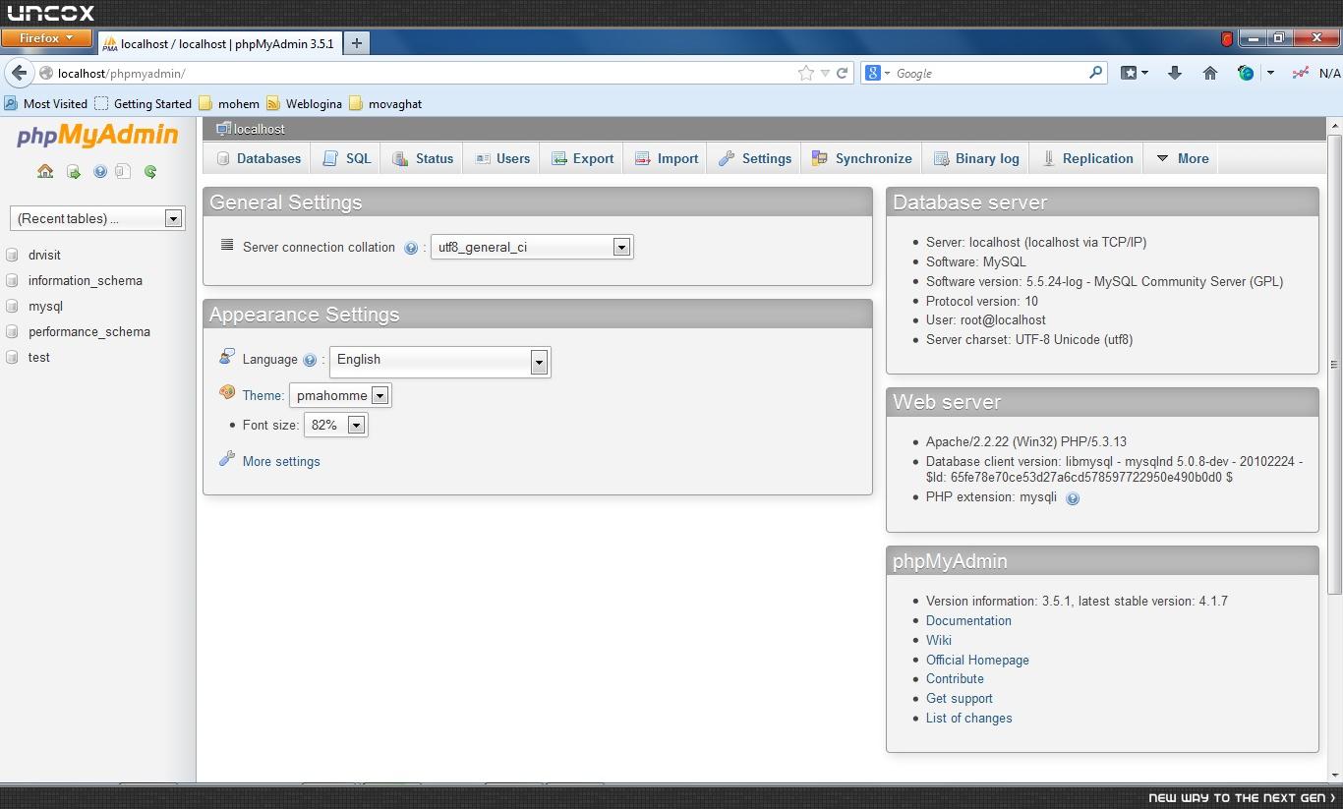Select the drvisit database name
This screenshot has height=809, width=1343.
[x=44, y=255]
